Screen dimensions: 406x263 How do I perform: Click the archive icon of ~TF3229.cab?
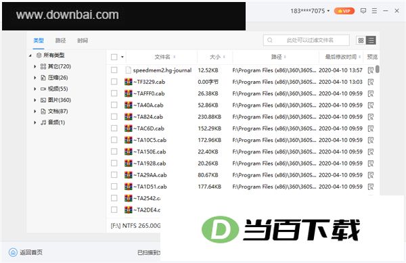128,82
